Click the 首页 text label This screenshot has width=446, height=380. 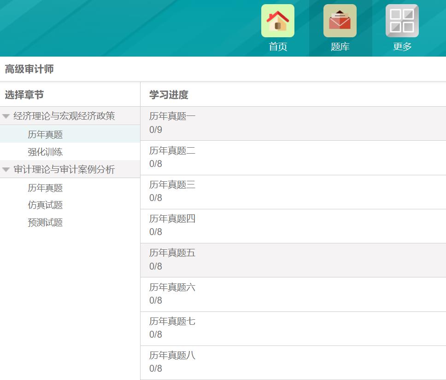(x=278, y=46)
